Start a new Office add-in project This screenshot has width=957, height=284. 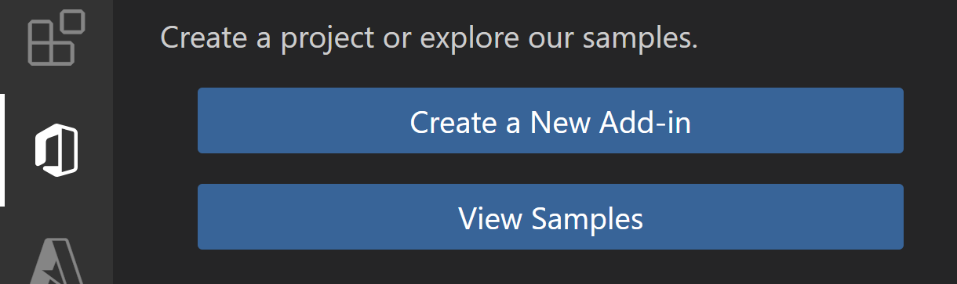[x=551, y=120]
